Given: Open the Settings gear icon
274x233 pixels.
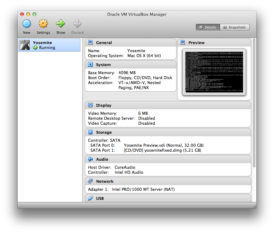Looking at the screenshot, I should point(43,24).
